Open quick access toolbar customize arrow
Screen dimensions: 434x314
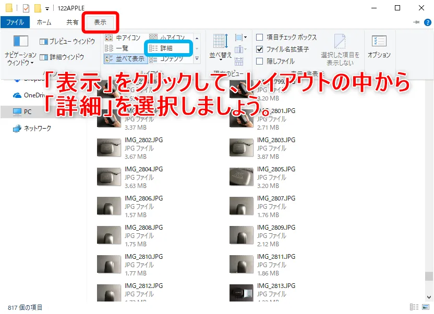coord(47,8)
